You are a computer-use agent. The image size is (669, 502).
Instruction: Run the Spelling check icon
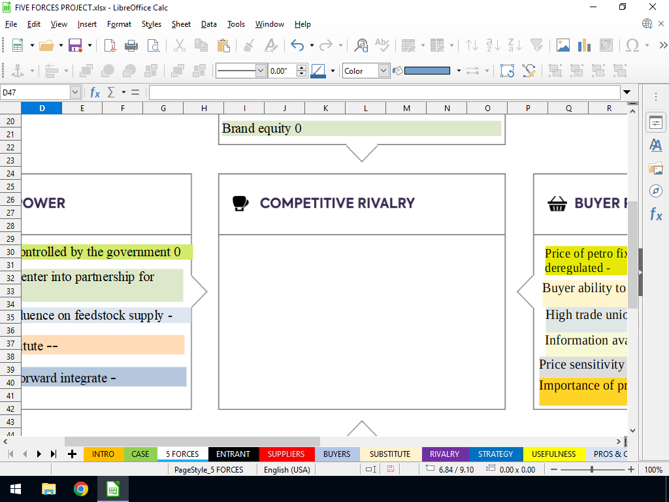382,45
